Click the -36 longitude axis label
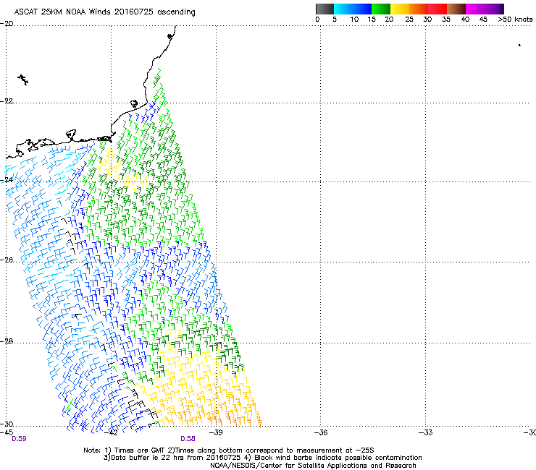Viewport: 536px width, 470px height. click(x=320, y=432)
